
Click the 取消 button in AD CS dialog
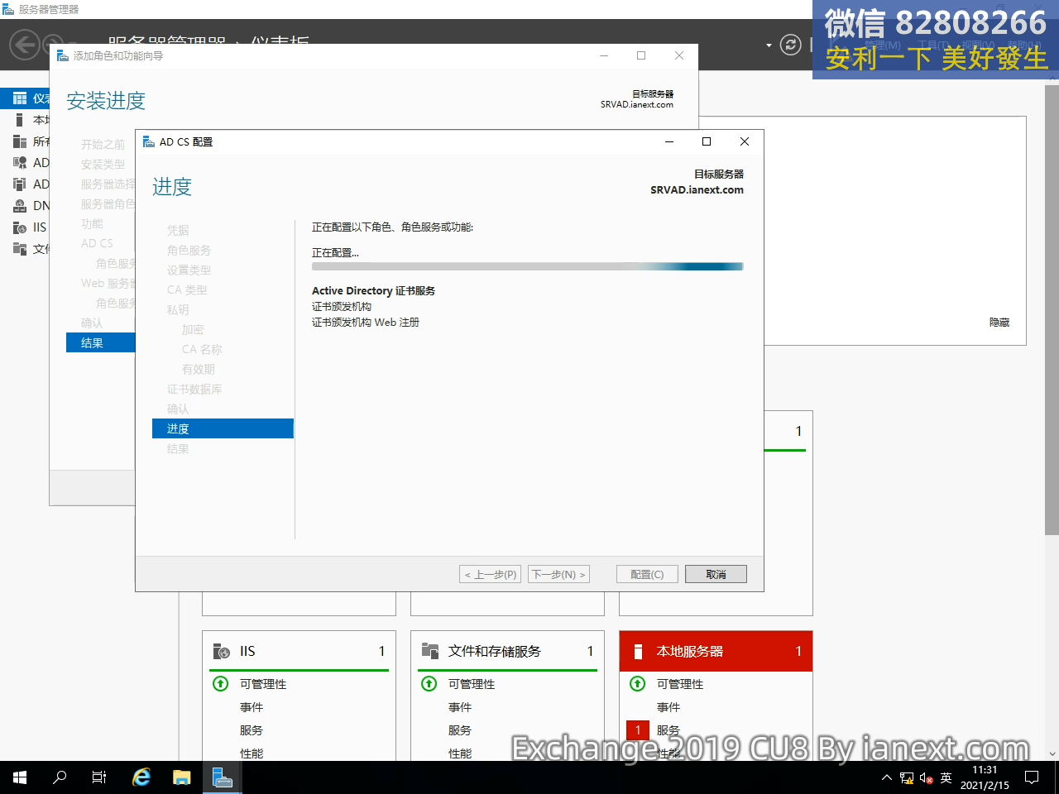(716, 574)
